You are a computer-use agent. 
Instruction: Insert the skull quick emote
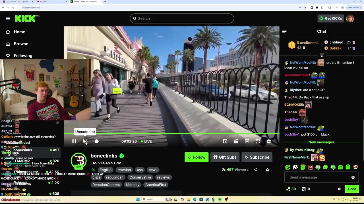pyautogui.click(x=295, y=167)
